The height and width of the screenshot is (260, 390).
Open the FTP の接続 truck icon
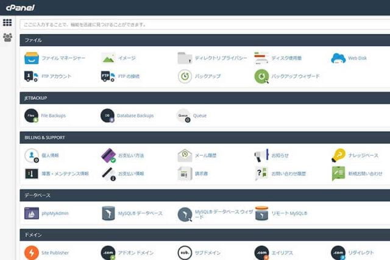tap(108, 76)
